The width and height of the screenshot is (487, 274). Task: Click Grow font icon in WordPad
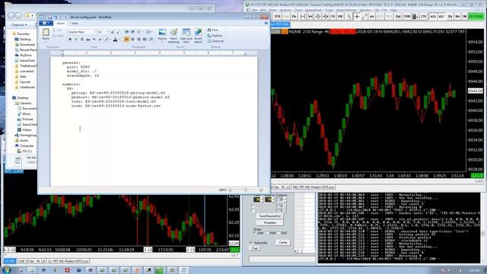113,32
